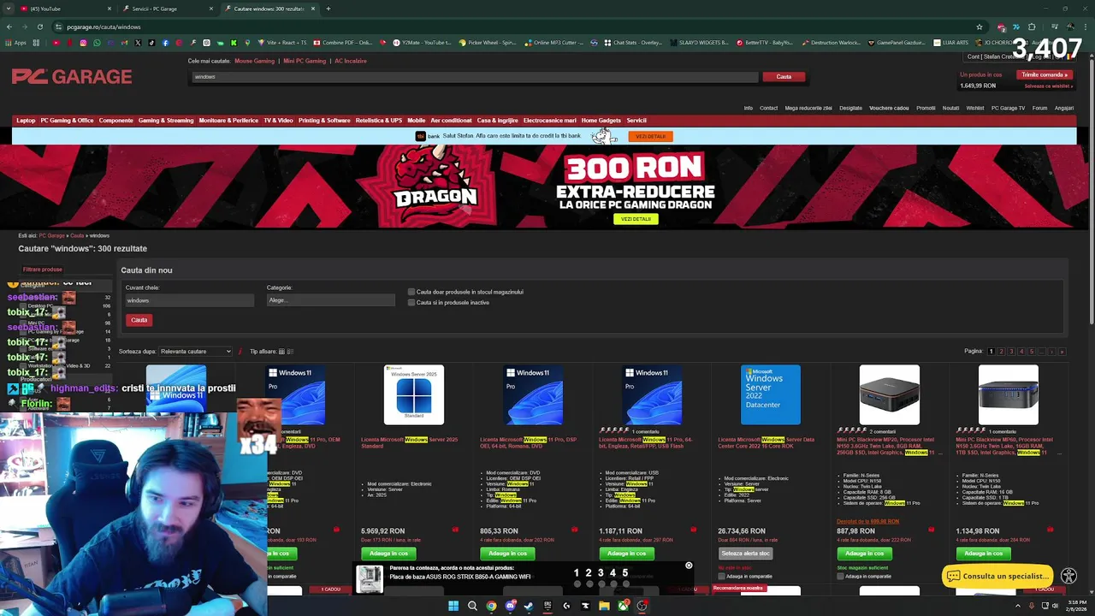Click 'Mouse Gaming' popular search link

pyautogui.click(x=254, y=61)
